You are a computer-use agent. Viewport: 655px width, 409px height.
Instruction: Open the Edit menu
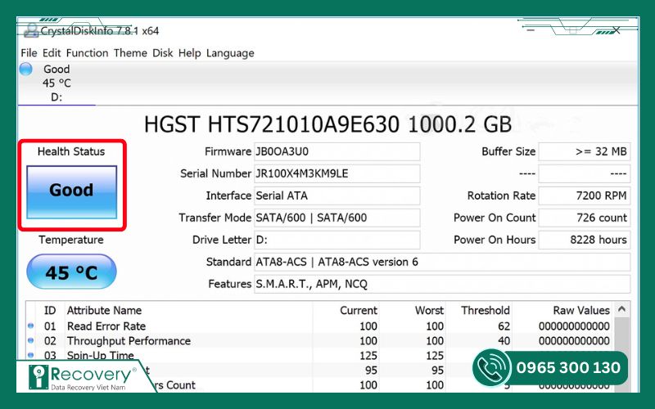[x=52, y=53]
